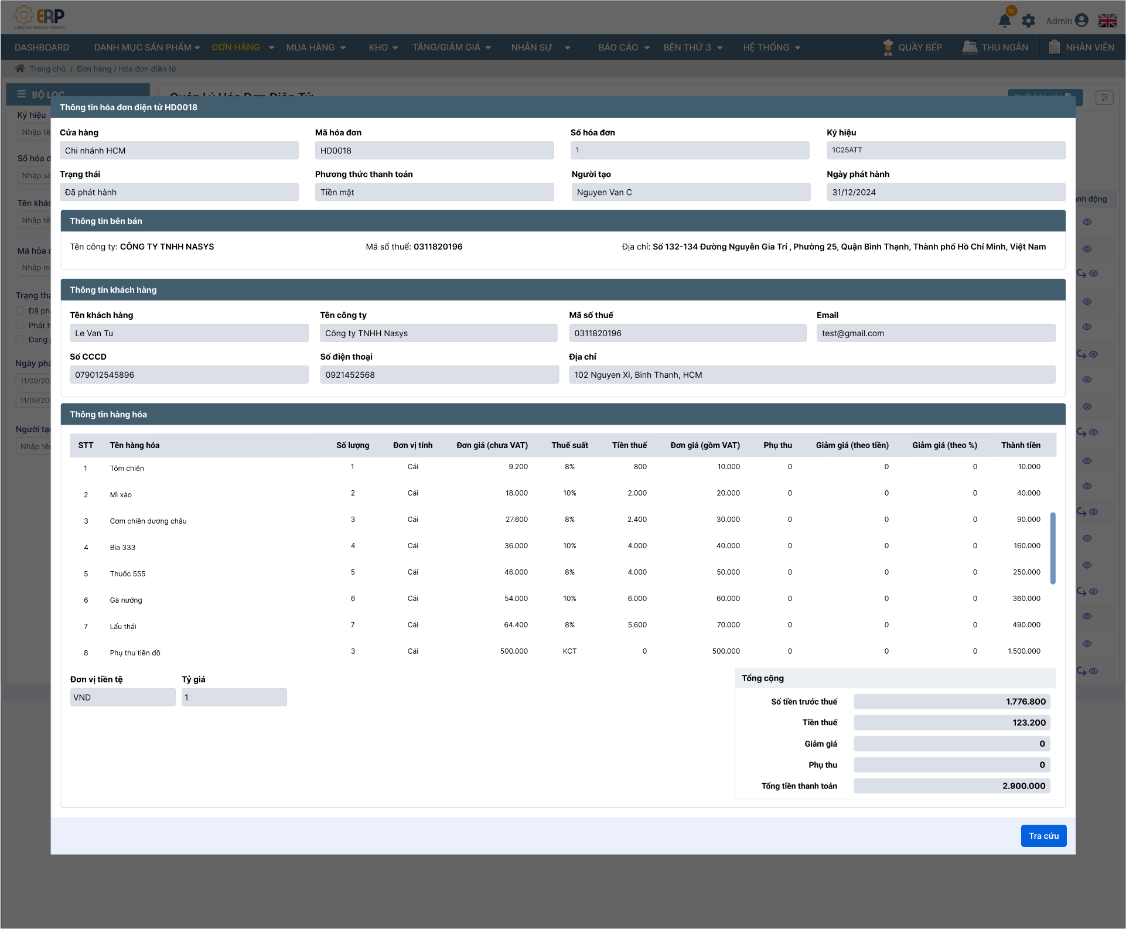Open the QUẦY BẾP menu label

tap(920, 47)
